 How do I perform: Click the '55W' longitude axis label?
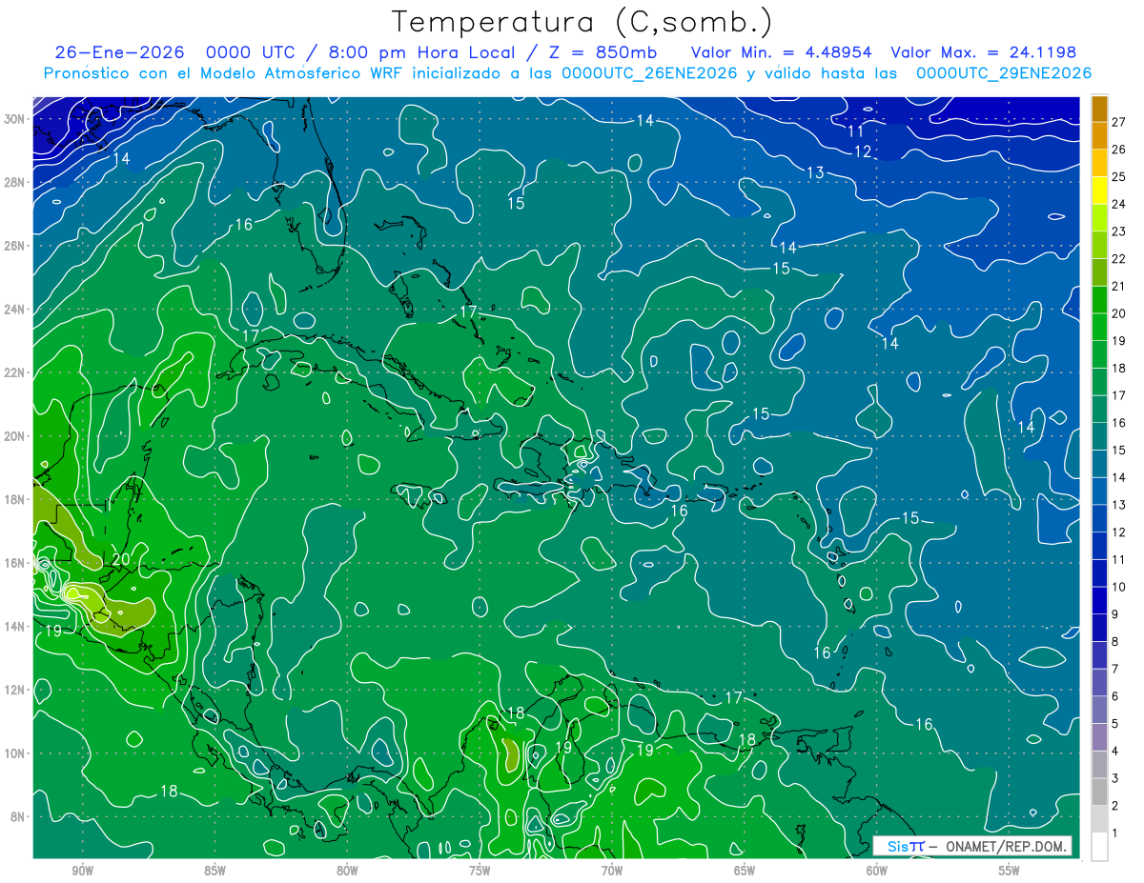pyautogui.click(x=1010, y=870)
